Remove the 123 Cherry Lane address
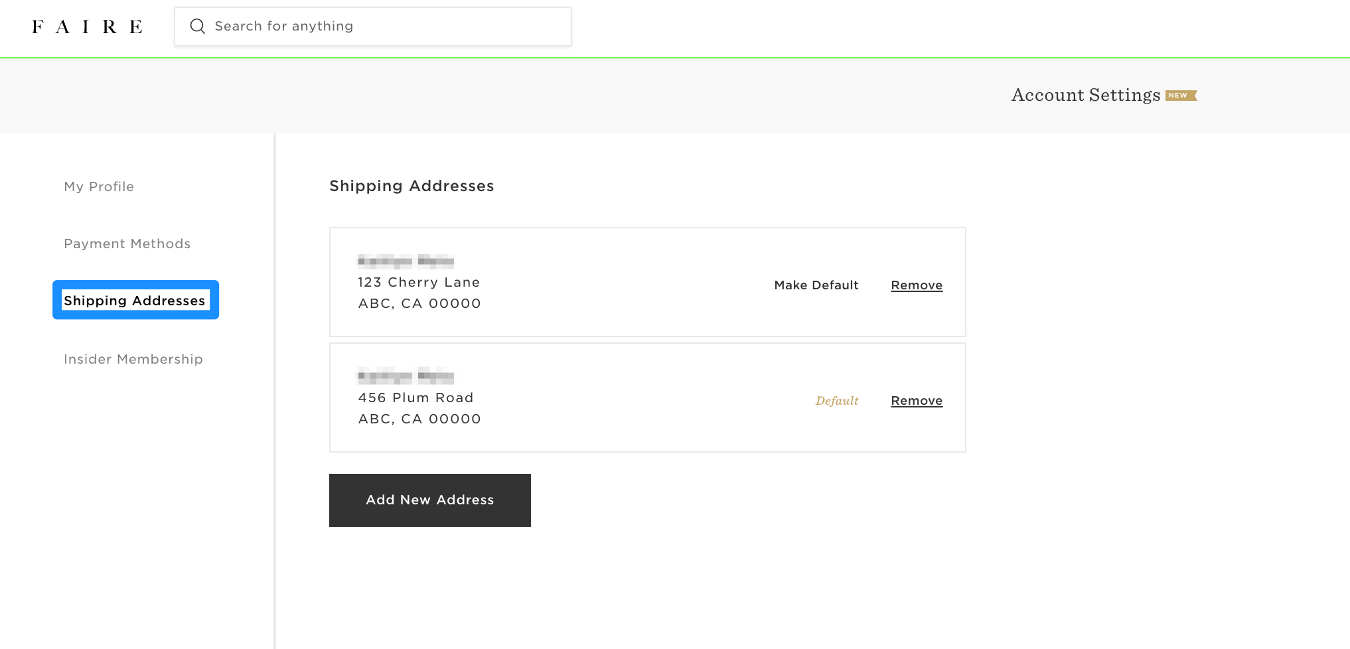Image resolution: width=1350 pixels, height=649 pixels. [916, 285]
